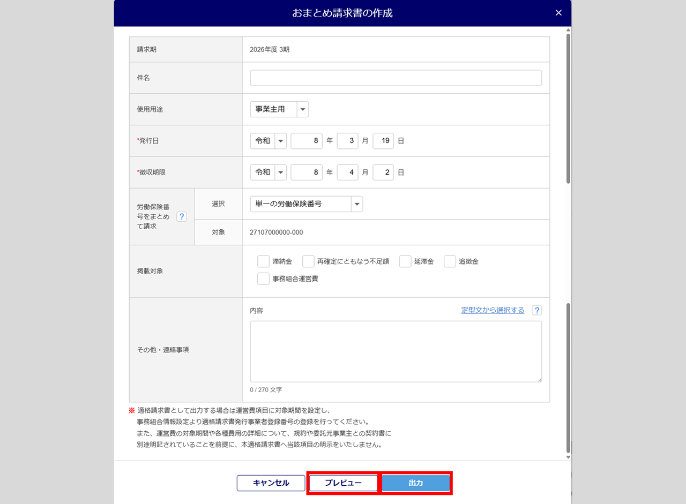The image size is (686, 504).
Task: Tick the 延滞金 checkbox
Action: [405, 261]
